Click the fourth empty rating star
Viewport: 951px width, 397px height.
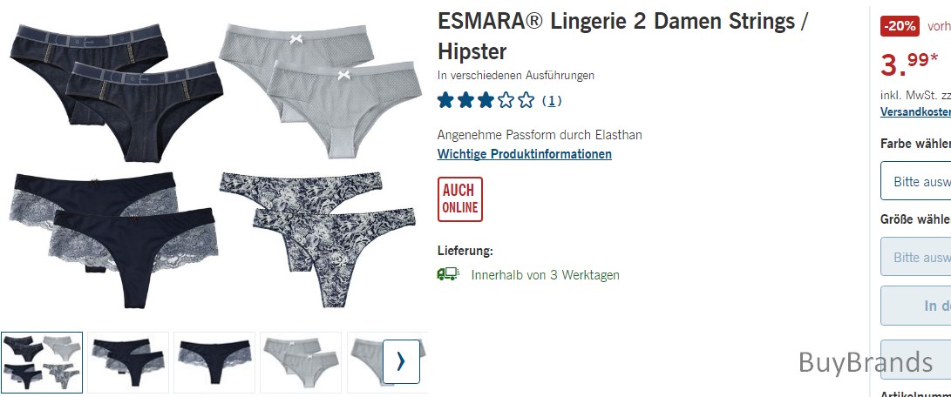(506, 100)
